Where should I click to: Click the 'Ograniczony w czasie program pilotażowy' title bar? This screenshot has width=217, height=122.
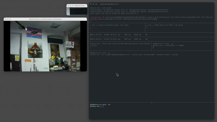tap(45, 19)
